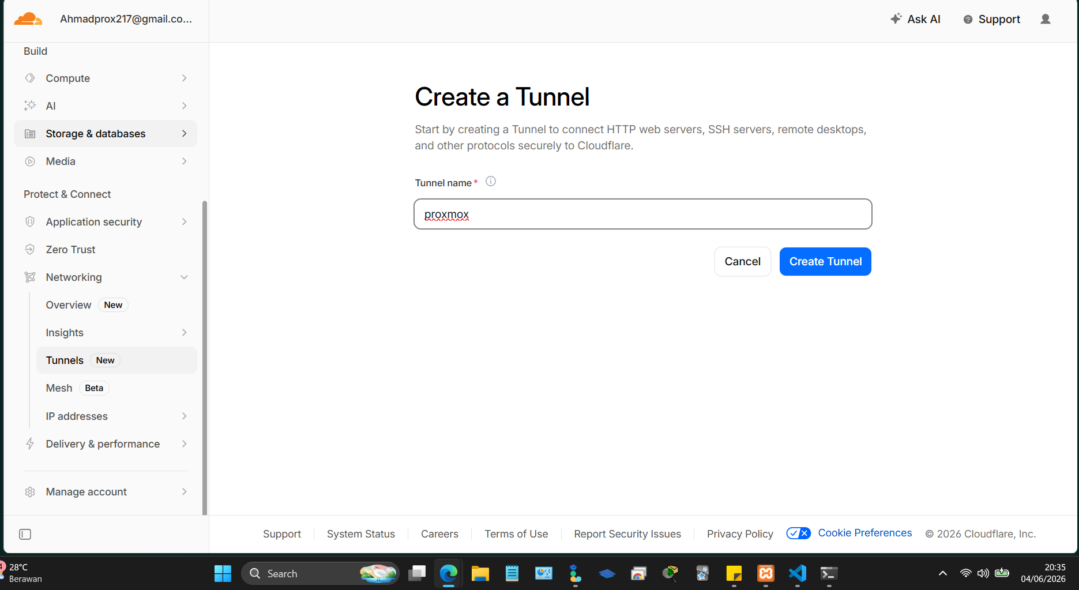Open the account selector Ahmadprox217@gmail.co...
Viewport: 1079px width, 590px height.
pyautogui.click(x=126, y=19)
